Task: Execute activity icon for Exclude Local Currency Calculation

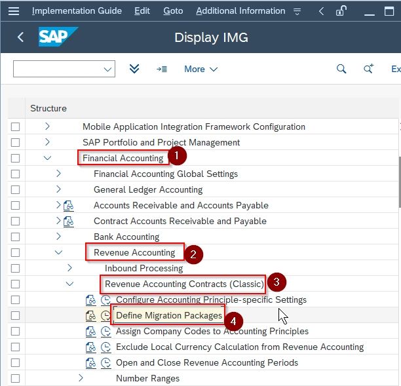Action: pos(105,347)
